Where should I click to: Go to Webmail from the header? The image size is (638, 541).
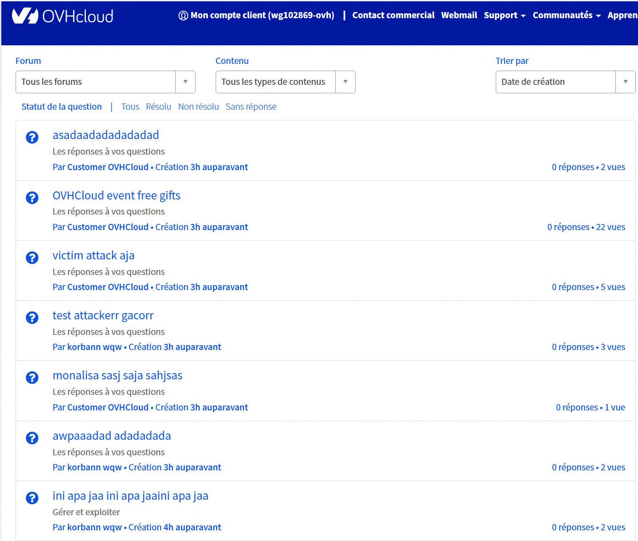pyautogui.click(x=459, y=16)
